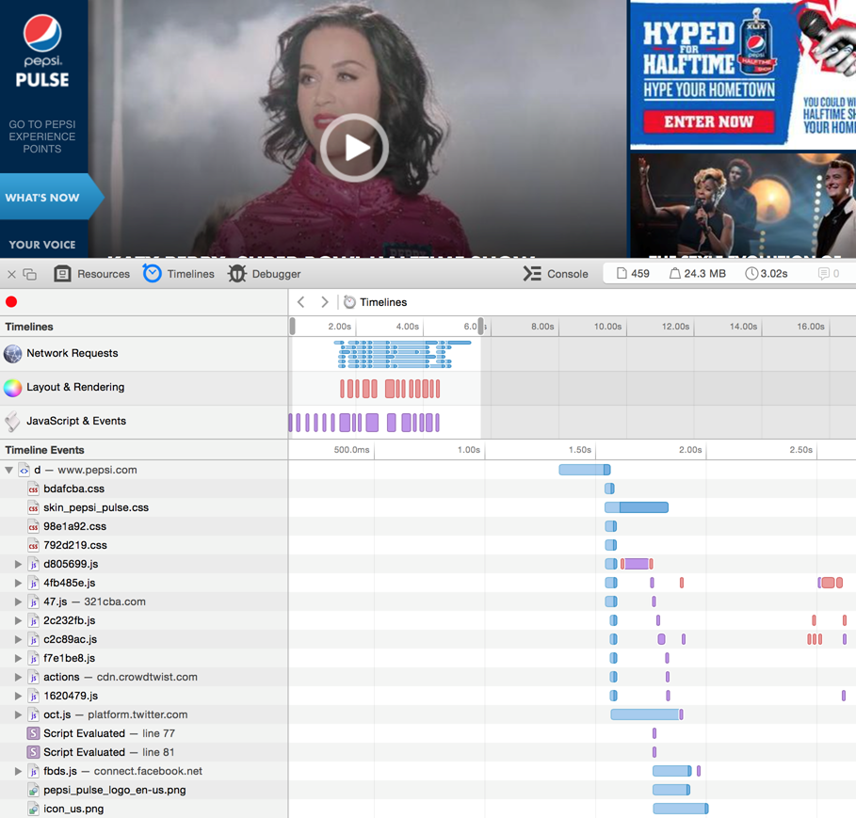This screenshot has height=818, width=856.
Task: Expand the f7e1be8.js row
Action: point(18,658)
